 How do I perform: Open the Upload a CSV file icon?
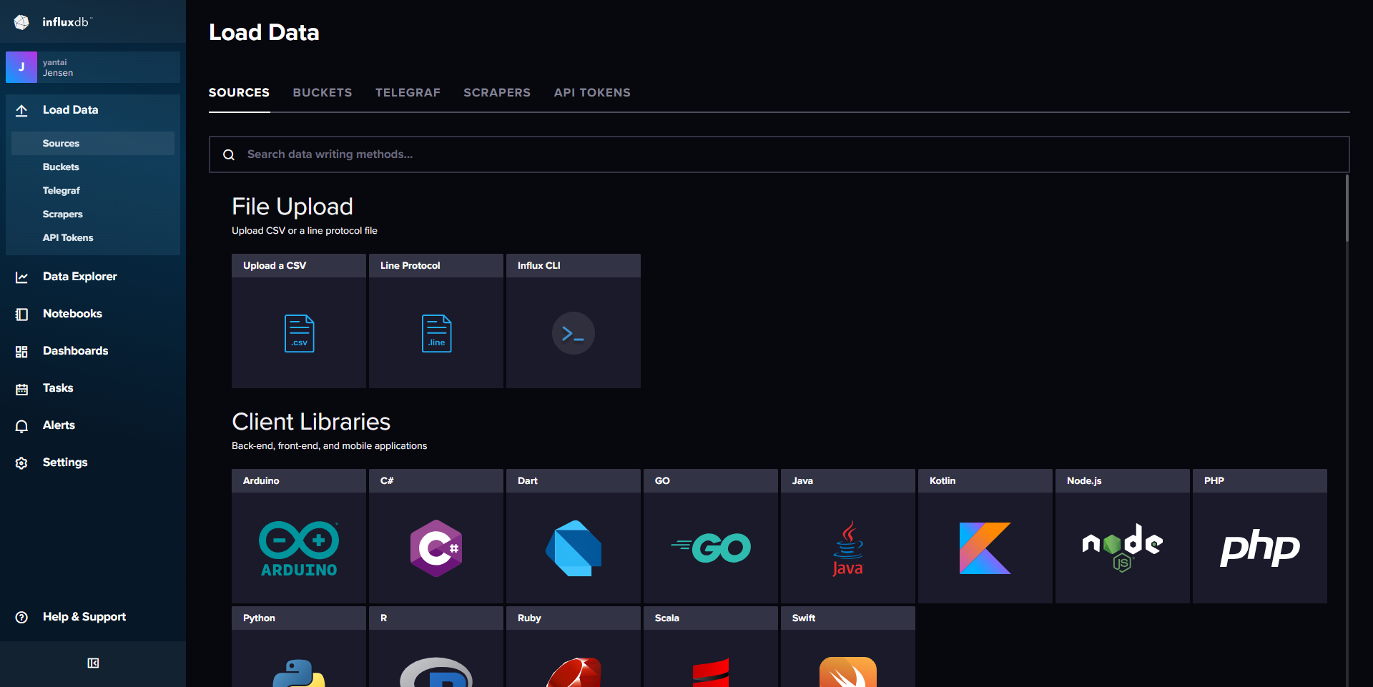pyautogui.click(x=299, y=333)
